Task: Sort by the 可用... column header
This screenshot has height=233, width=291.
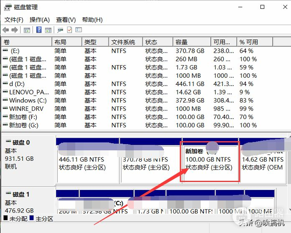Action: [x=224, y=42]
